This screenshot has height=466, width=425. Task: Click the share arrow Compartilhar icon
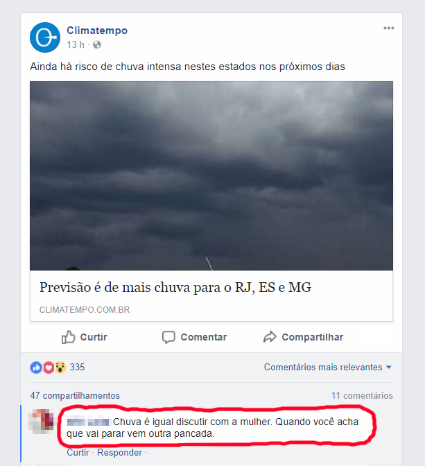pos(270,337)
